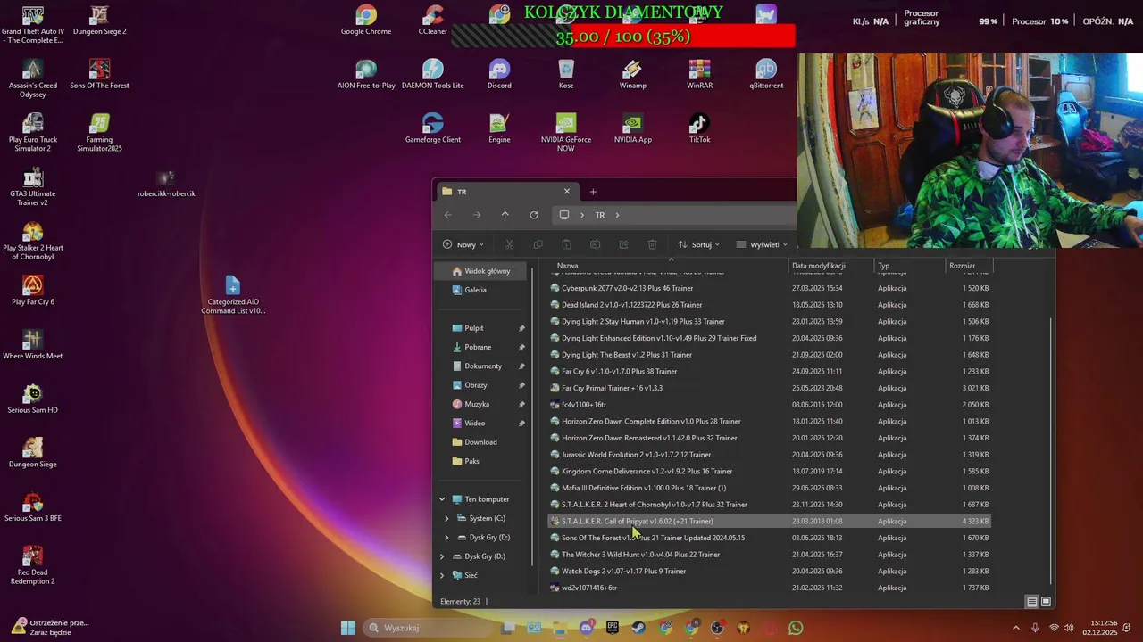Click the Paste icon in Explorer toolbar
1143x642 pixels.
click(566, 244)
